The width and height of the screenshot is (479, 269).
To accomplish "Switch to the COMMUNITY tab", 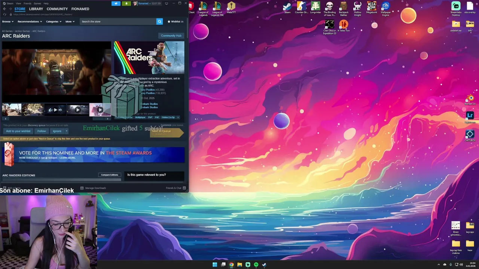I will 57,9.
